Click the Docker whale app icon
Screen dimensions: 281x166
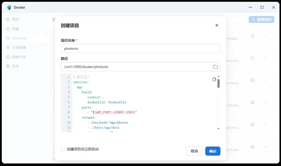tap(9, 7)
